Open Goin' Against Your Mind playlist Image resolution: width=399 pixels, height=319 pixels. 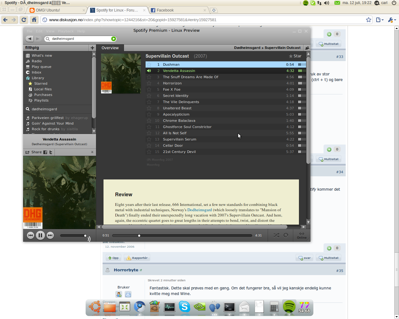coord(52,123)
